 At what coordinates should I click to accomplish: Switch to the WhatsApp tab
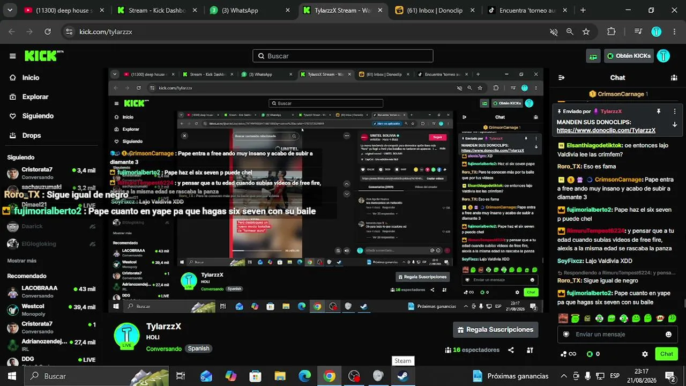(x=250, y=10)
